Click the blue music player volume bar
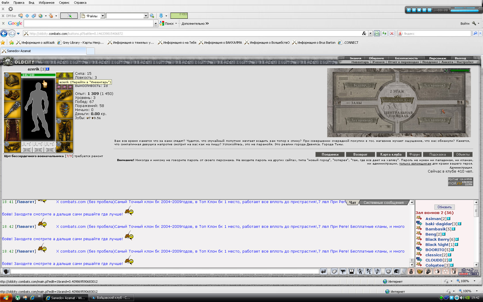This screenshot has width=483, height=302. (464, 11)
